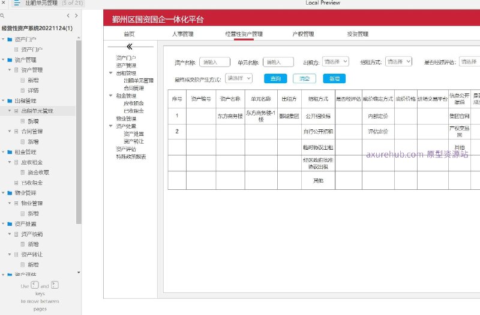Collapse 资产处置 group in inner menu

pos(111,126)
